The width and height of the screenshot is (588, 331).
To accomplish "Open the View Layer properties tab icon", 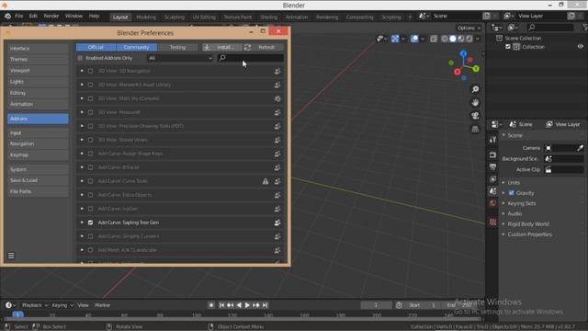I will pyautogui.click(x=492, y=179).
